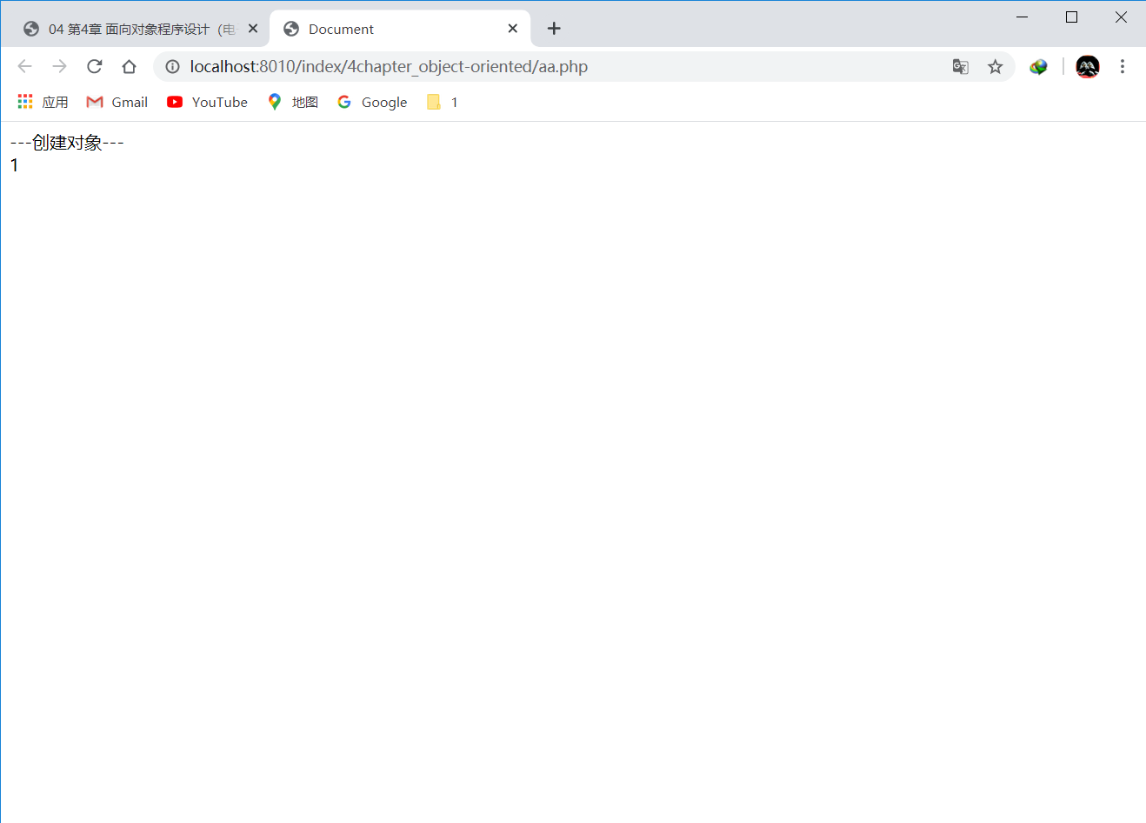Viewport: 1146px width, 823px height.
Task: Open a new browser tab
Action: (x=554, y=28)
